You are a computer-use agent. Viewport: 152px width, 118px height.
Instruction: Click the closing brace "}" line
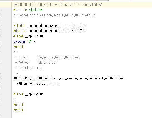pyautogui.click(x=14, y=99)
